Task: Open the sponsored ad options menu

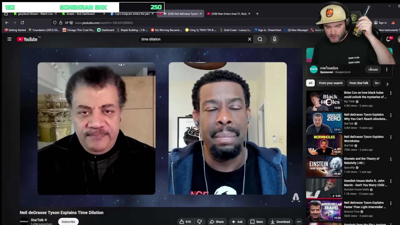Action: 387,69
